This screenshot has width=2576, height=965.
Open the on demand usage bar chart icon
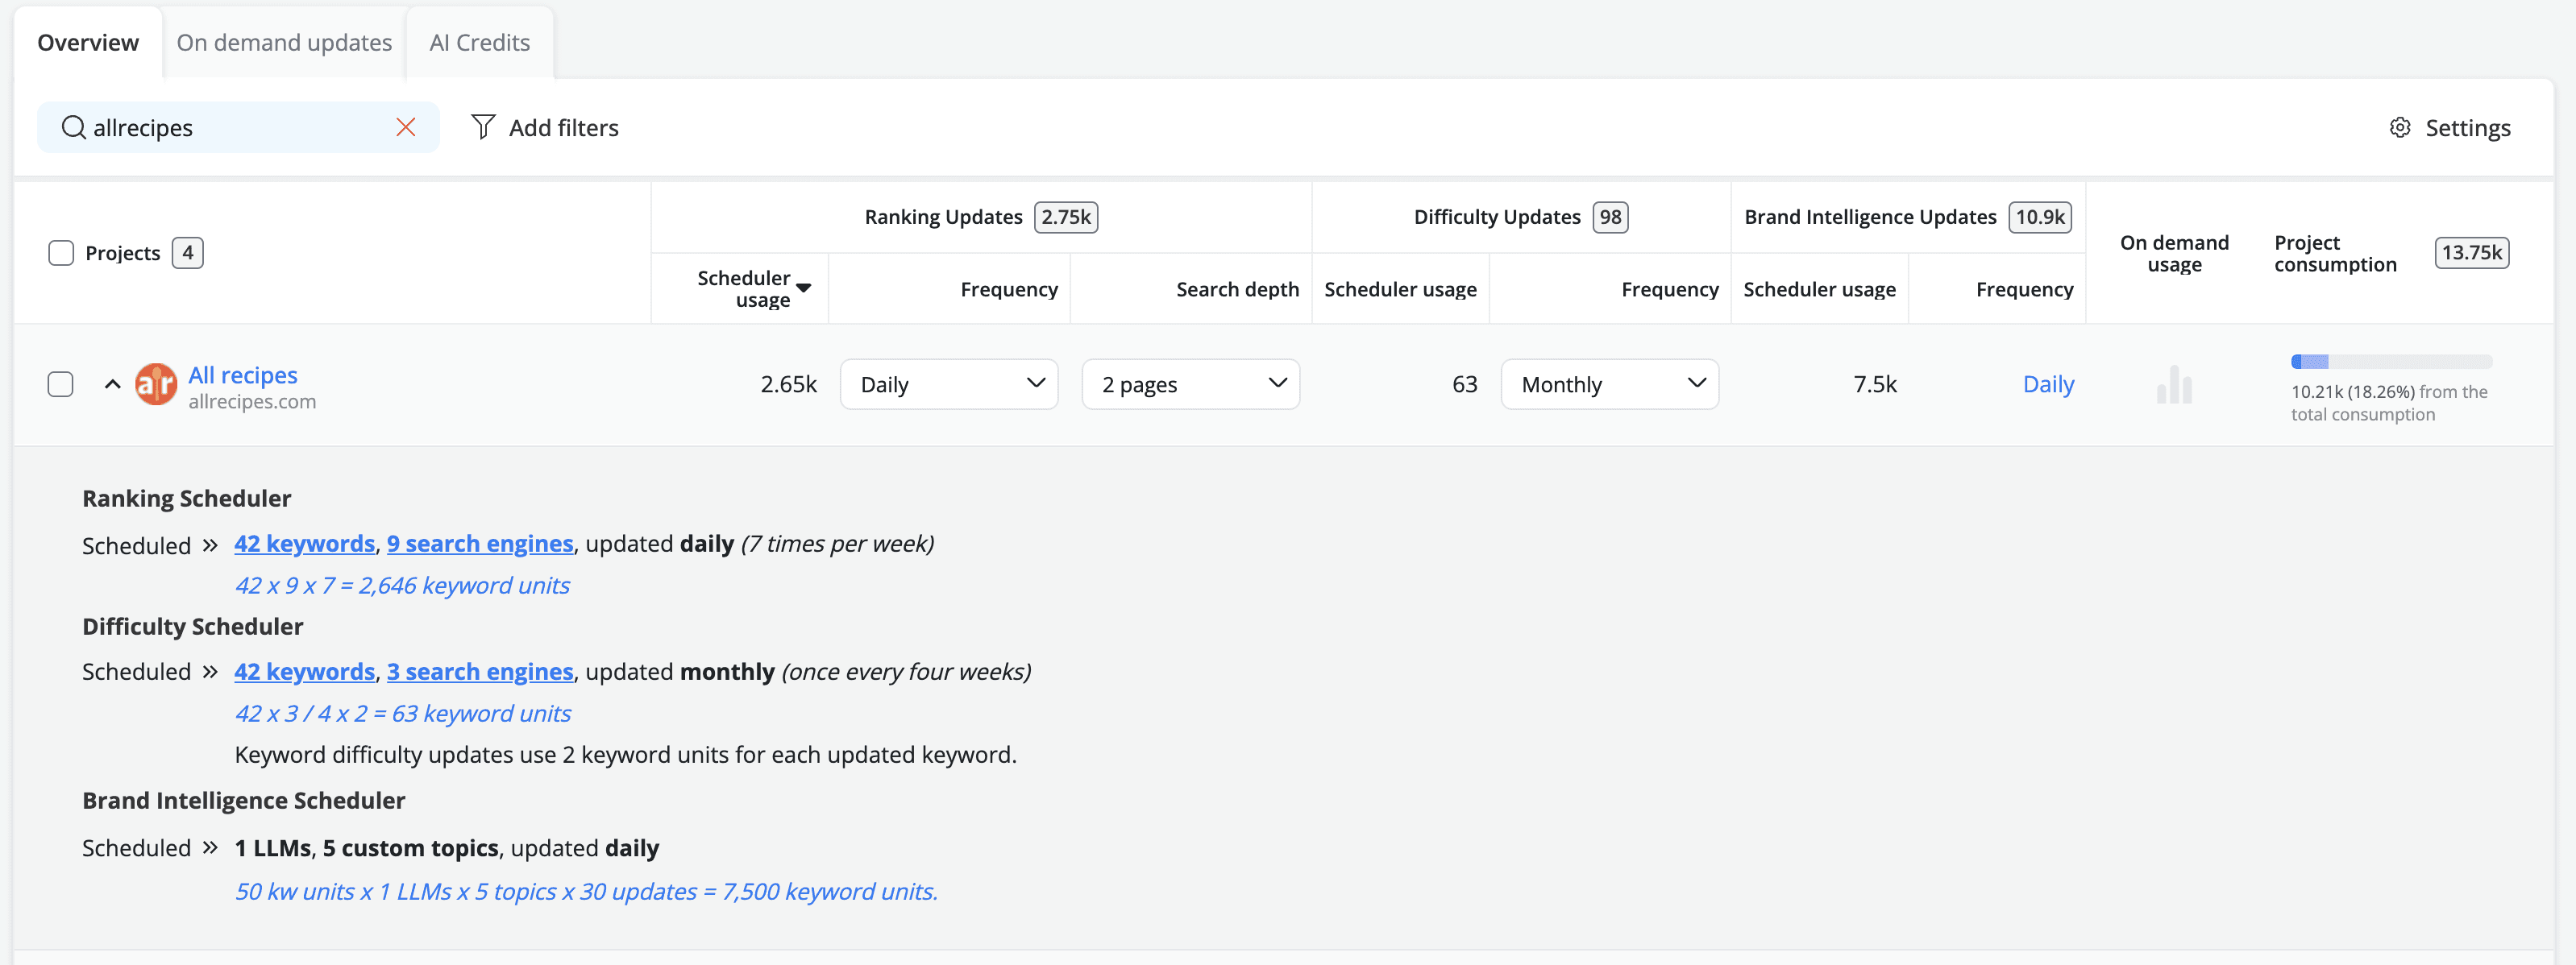click(x=2174, y=384)
